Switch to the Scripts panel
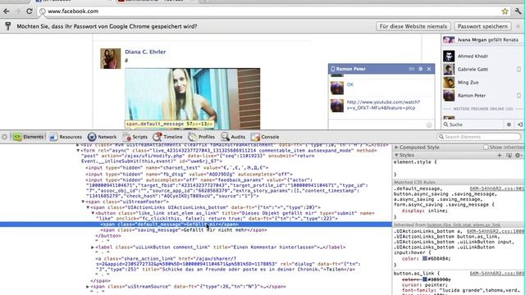This screenshot has height=295, width=525. pos(135,137)
